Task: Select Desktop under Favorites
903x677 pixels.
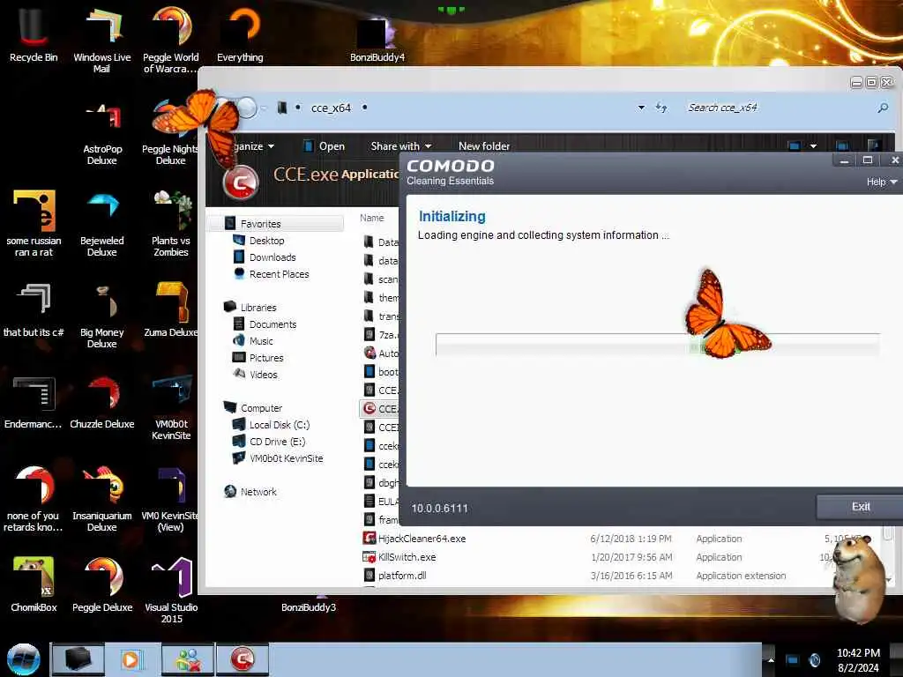Action: 266,241
